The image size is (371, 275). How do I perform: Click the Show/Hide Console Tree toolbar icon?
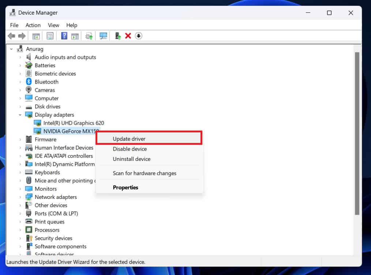36,36
